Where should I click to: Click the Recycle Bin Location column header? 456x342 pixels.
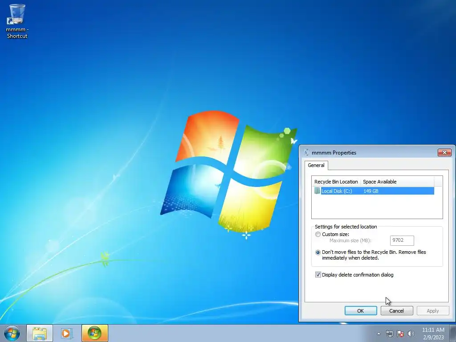tap(336, 182)
